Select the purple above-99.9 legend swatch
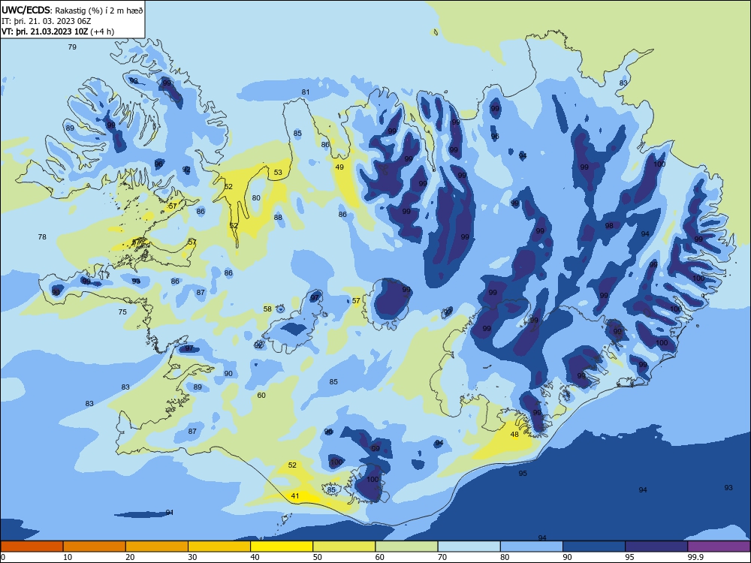751x563 pixels. pyautogui.click(x=719, y=546)
